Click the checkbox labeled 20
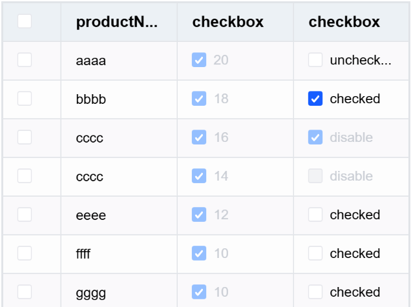 pos(199,61)
